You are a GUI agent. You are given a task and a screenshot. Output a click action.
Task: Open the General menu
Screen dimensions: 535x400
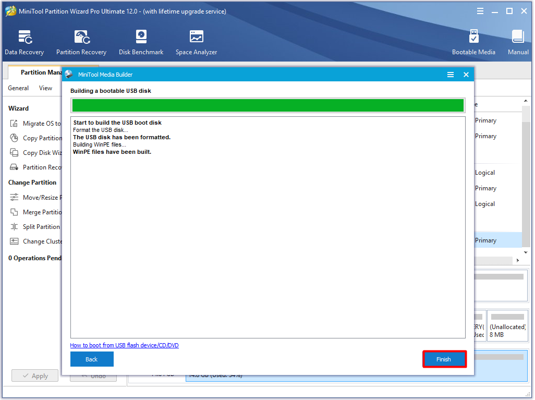pyautogui.click(x=18, y=88)
